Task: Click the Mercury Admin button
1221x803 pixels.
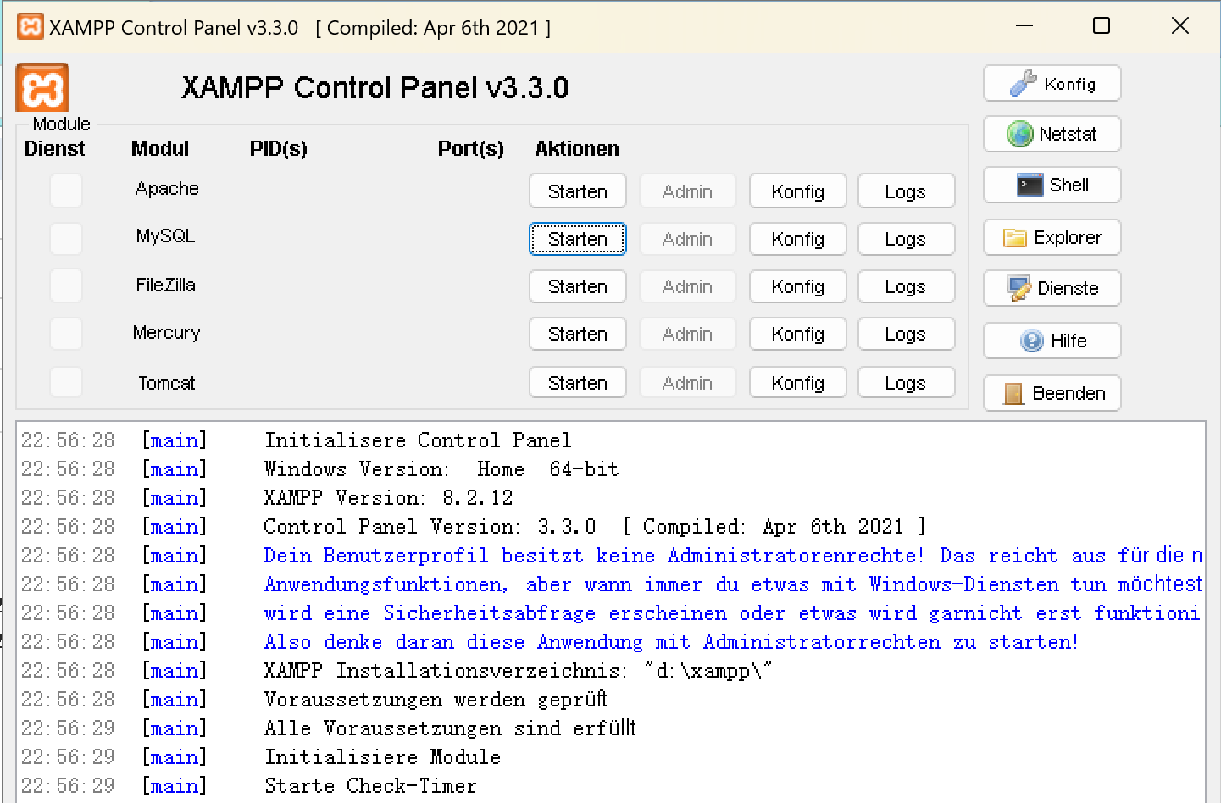Action: tap(687, 334)
